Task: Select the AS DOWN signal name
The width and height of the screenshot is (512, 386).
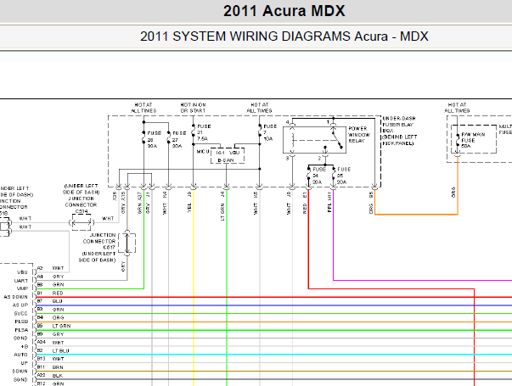Action: point(15,297)
